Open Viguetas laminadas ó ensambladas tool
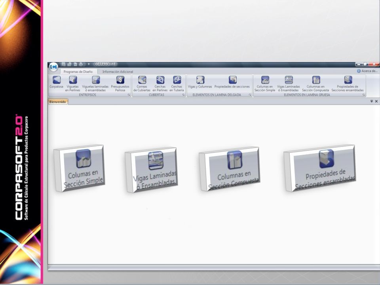The width and height of the screenshot is (380, 285). coord(95,84)
